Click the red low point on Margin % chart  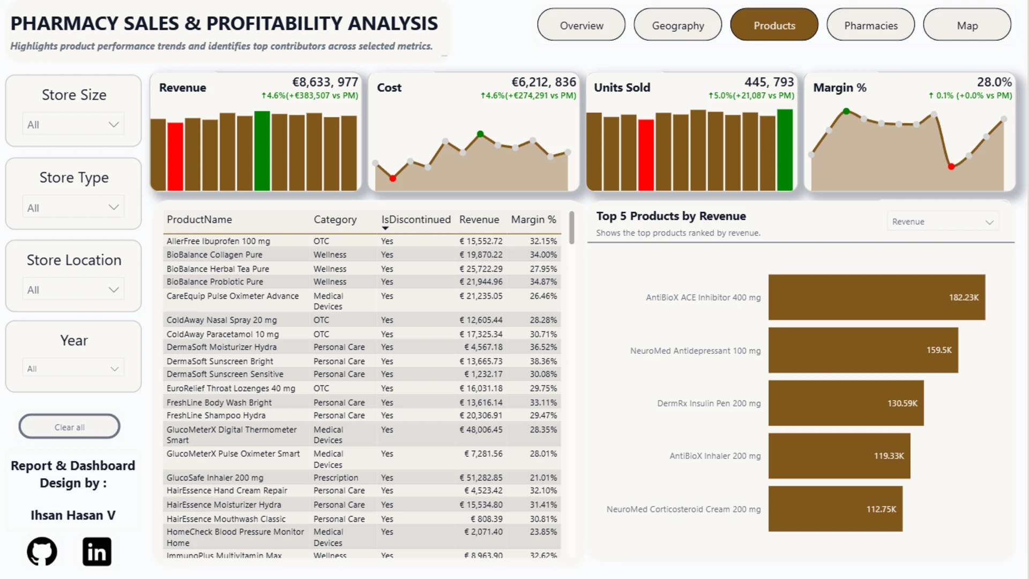coord(951,167)
